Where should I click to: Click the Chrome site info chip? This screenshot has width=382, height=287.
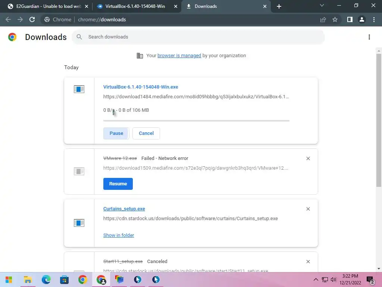pos(58,19)
